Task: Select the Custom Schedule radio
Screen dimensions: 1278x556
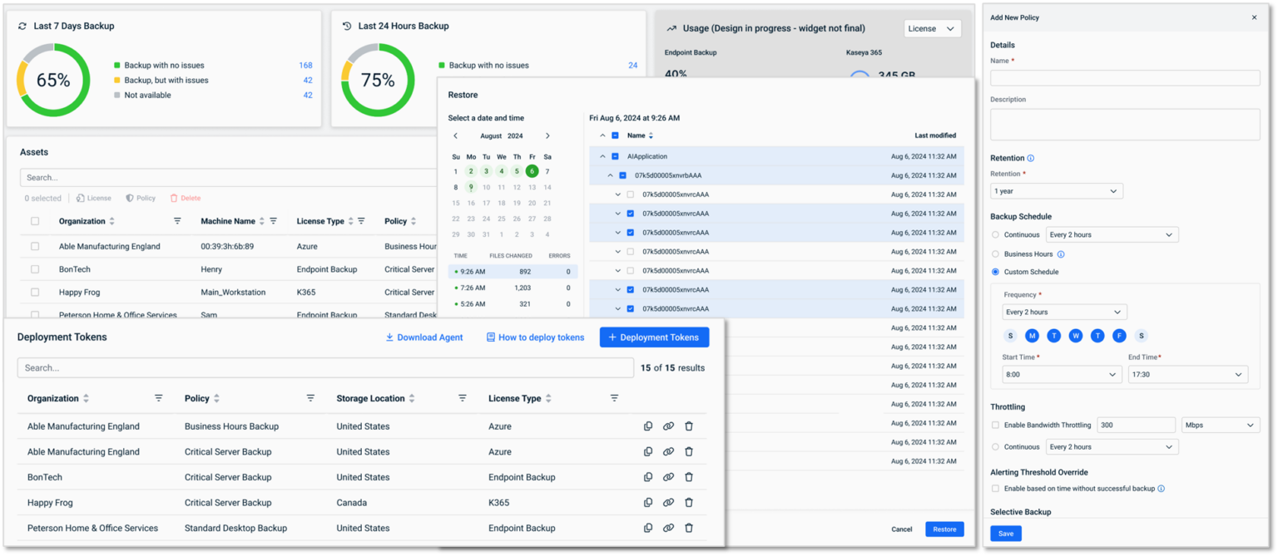Action: pyautogui.click(x=995, y=273)
